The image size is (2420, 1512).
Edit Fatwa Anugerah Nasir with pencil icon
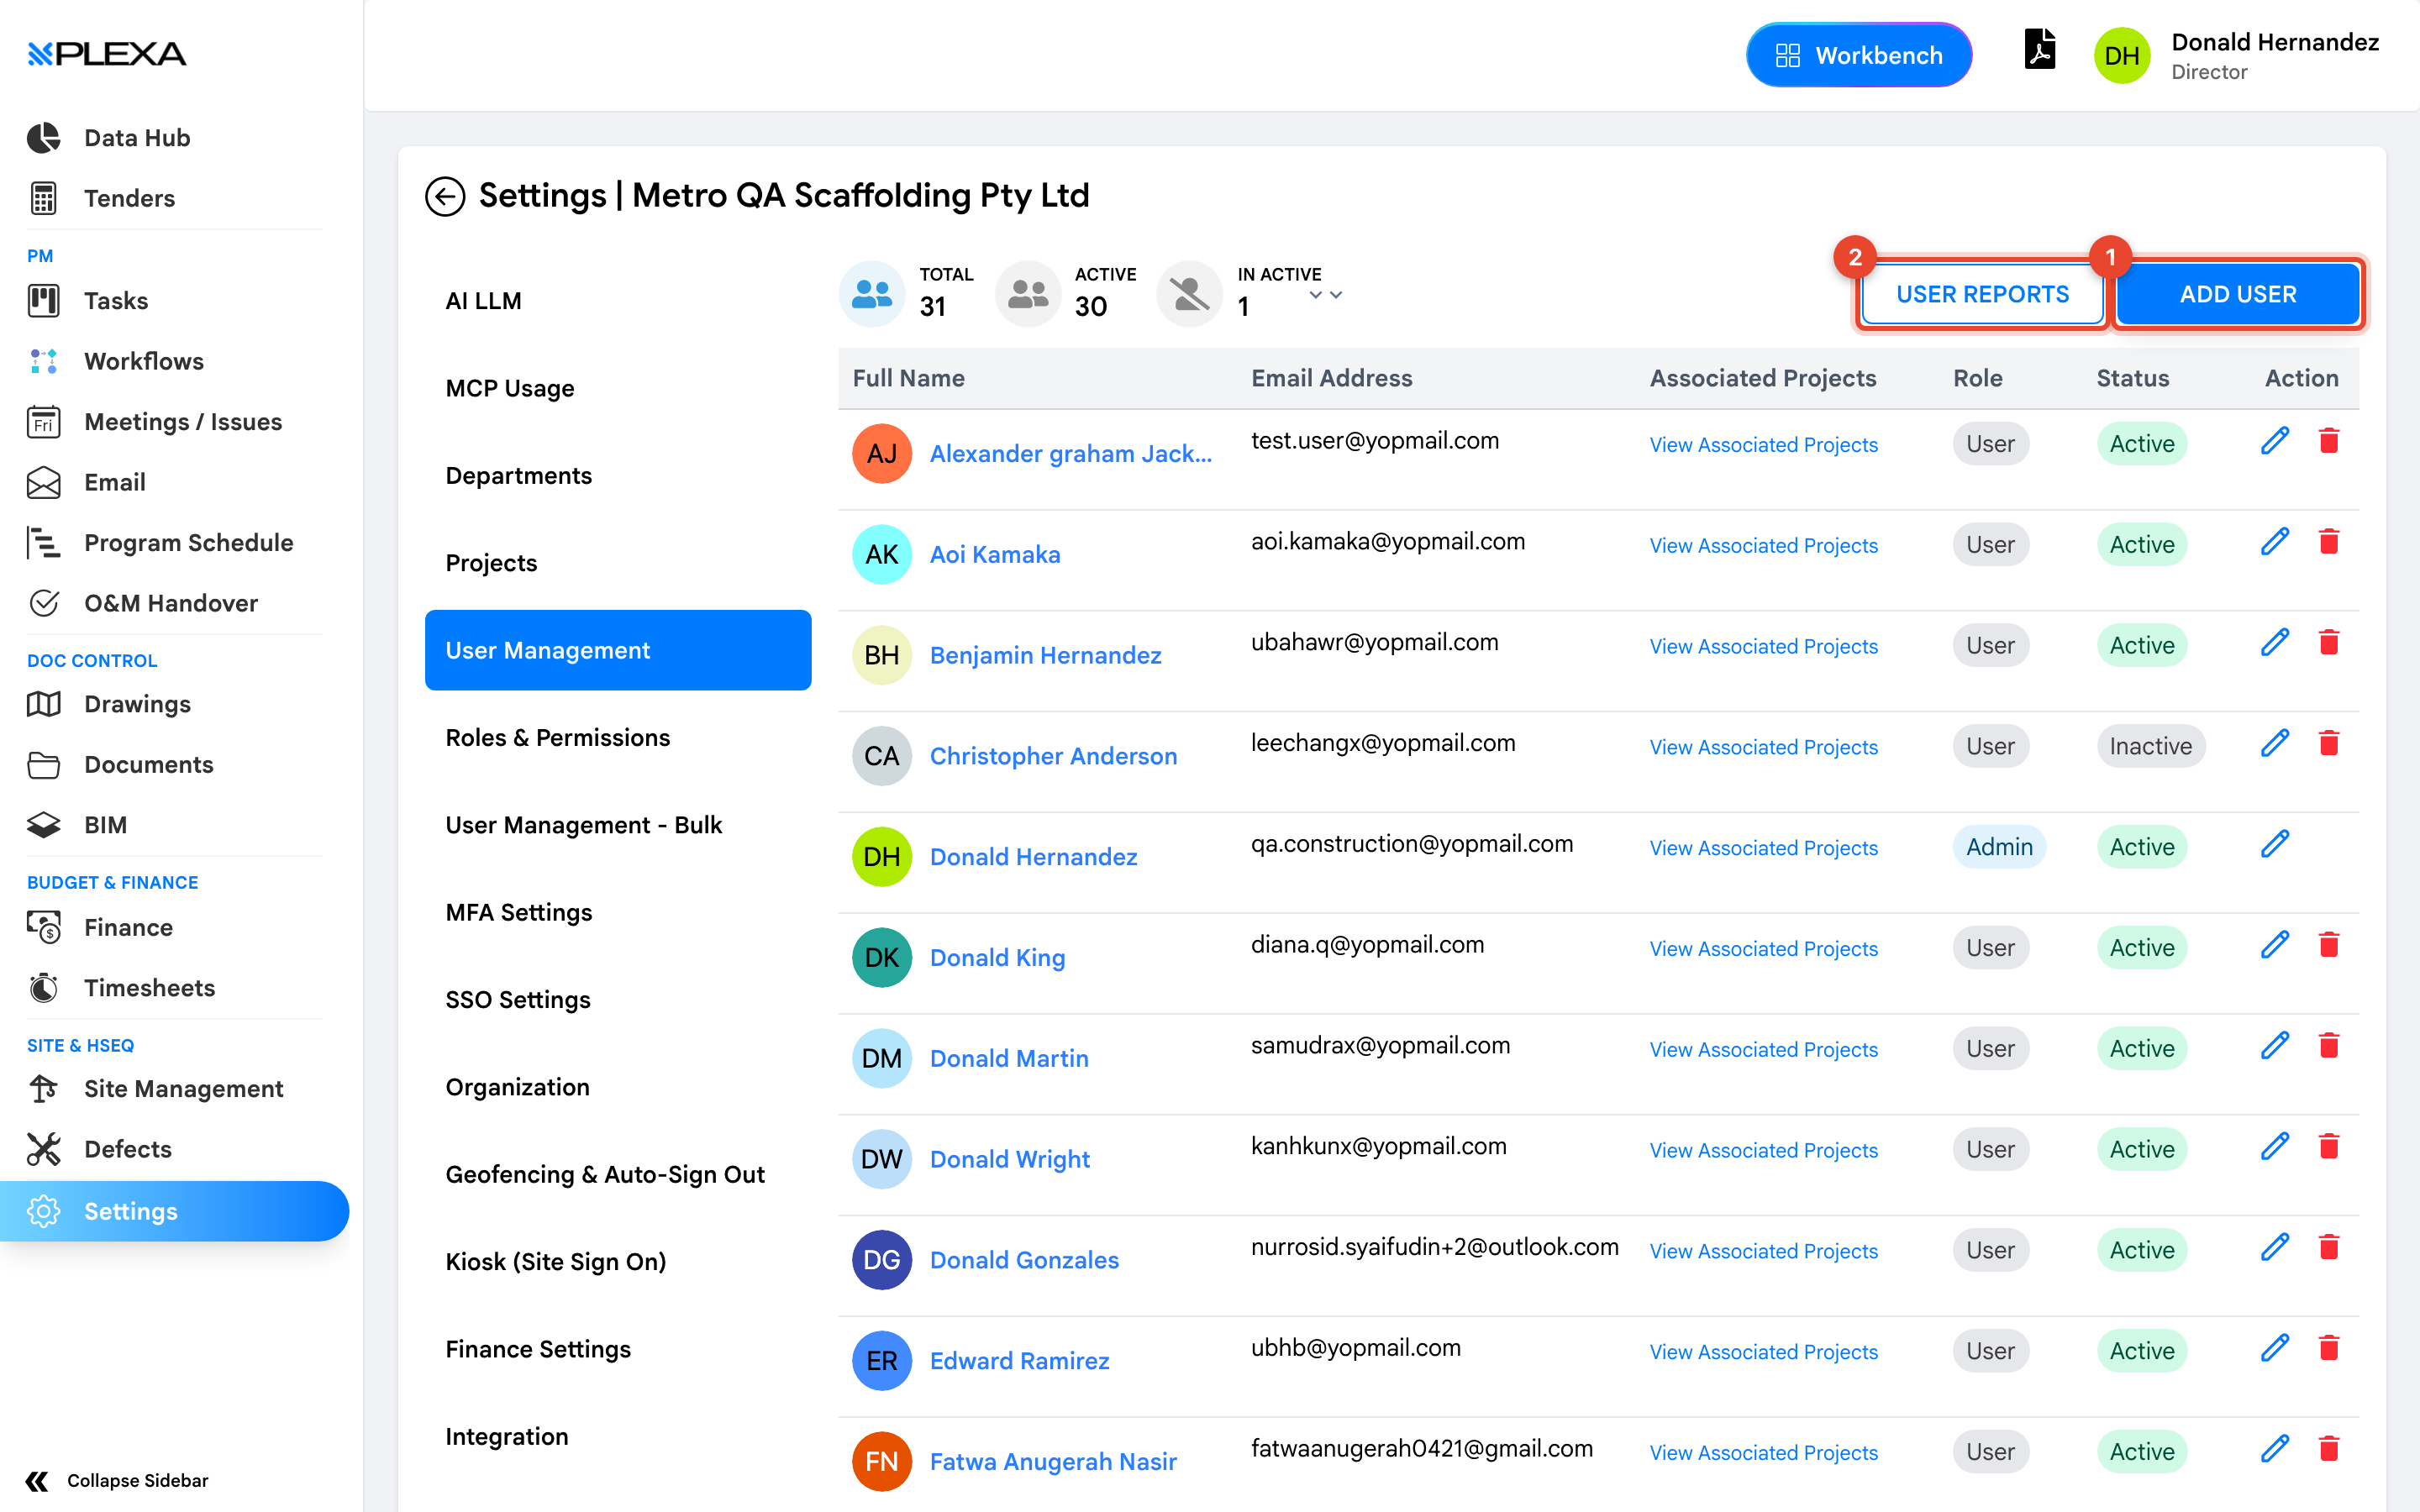pyautogui.click(x=2275, y=1449)
